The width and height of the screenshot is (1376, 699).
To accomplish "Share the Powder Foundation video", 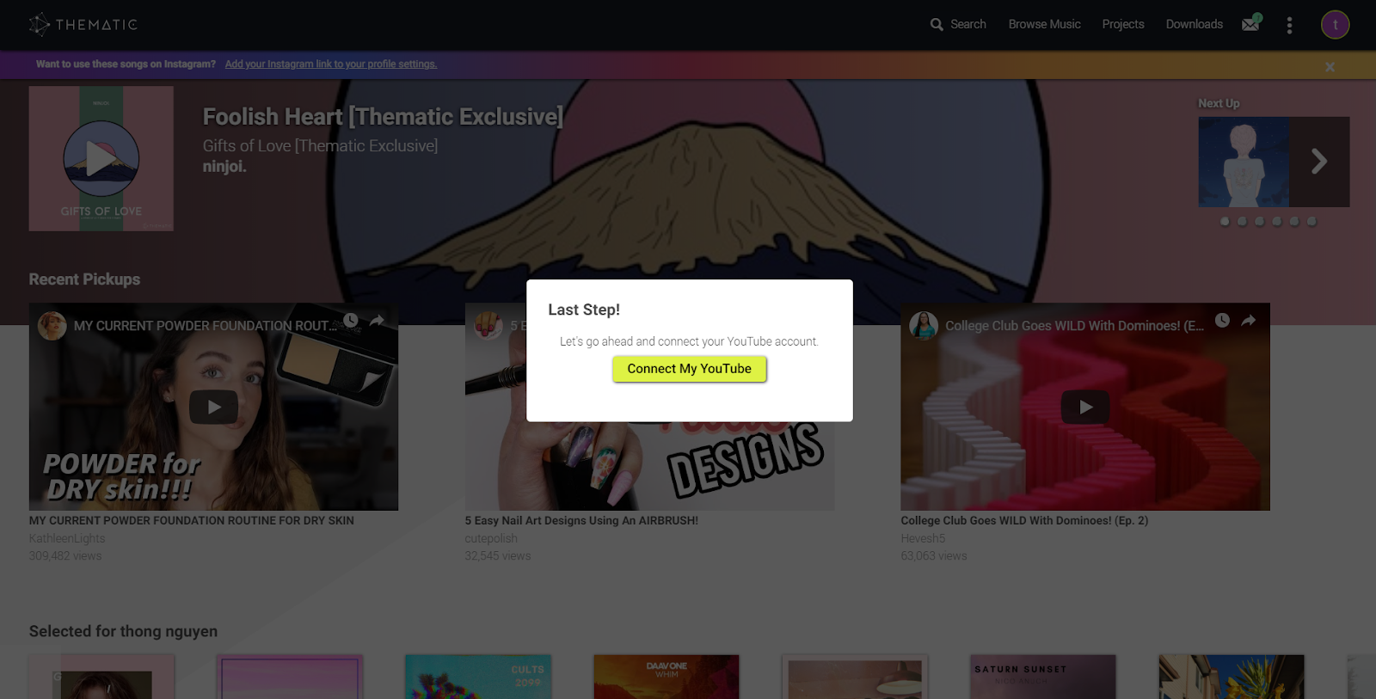I will [377, 321].
